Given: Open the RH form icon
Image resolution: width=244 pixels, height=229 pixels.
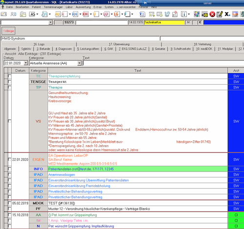Looking at the screenshot, I should pyautogui.click(x=75, y=14).
